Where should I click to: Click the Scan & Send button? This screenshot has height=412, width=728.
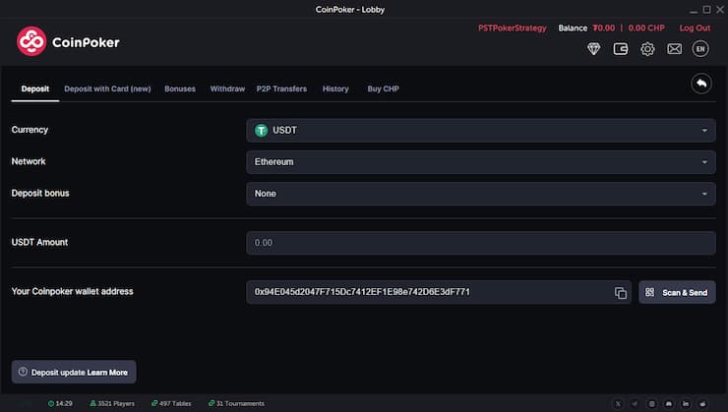click(677, 292)
